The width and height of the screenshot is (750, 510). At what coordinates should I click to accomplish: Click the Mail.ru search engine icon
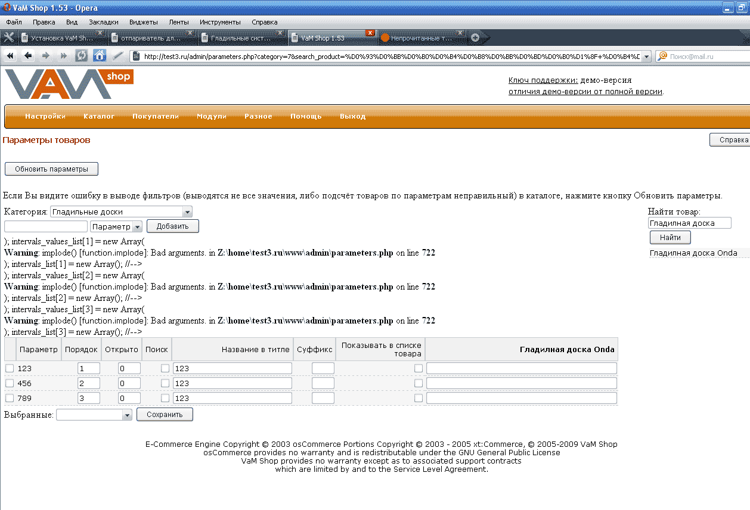tap(662, 57)
